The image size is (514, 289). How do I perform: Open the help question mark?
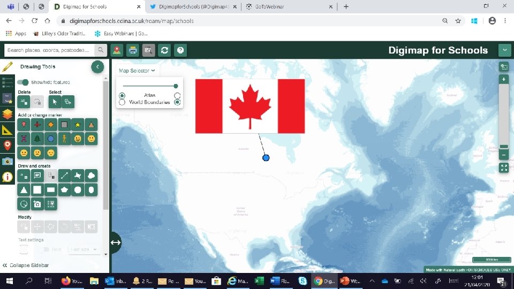[180, 50]
